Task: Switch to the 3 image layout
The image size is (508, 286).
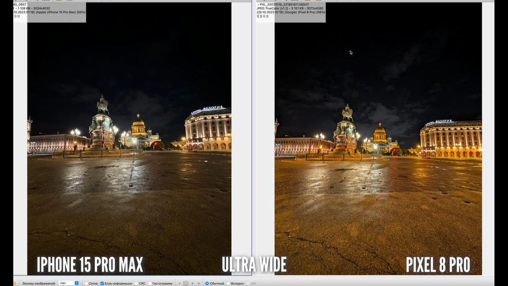Action: click(x=192, y=284)
